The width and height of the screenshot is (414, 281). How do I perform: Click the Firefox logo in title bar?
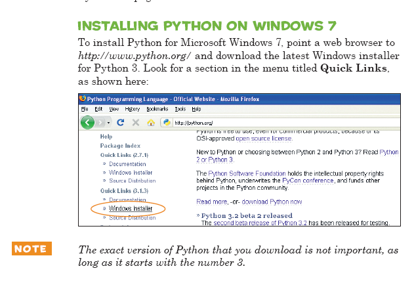point(83,98)
